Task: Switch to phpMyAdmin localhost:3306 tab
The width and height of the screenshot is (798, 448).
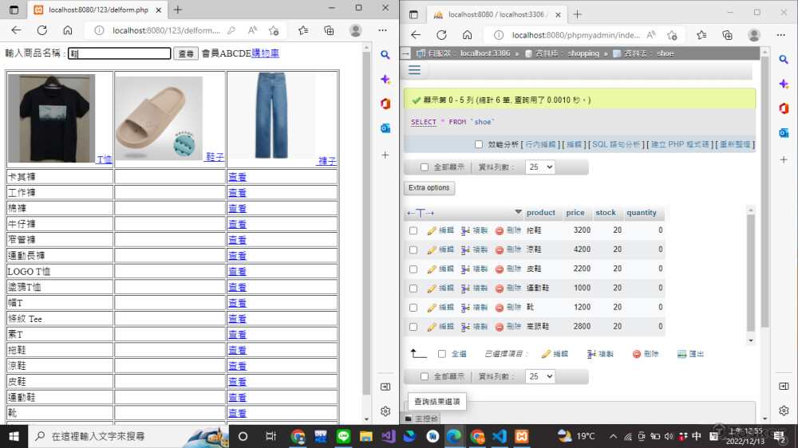Action: click(x=495, y=14)
